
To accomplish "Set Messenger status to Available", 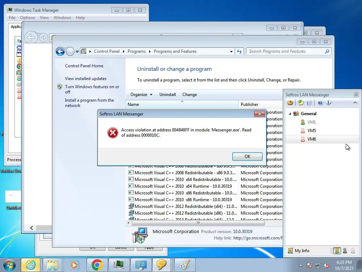I will click(x=337, y=251).
